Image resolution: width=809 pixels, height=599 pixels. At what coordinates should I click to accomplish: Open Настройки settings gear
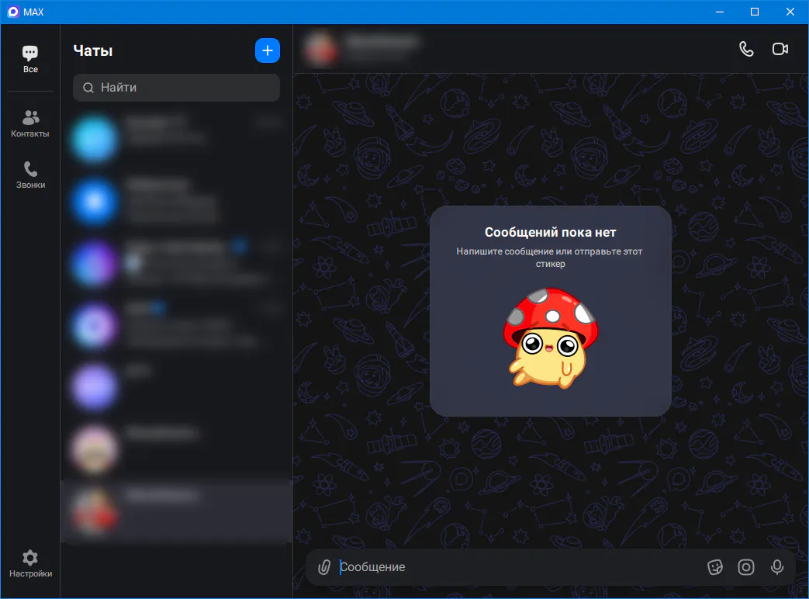point(30,563)
